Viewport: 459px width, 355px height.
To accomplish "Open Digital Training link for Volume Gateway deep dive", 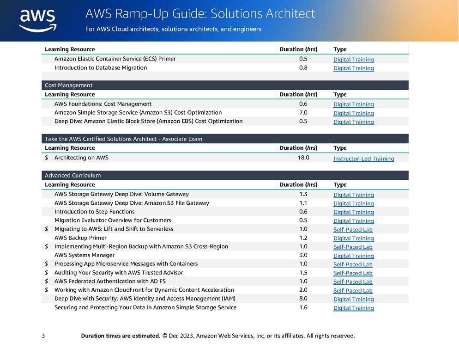I will (x=354, y=195).
